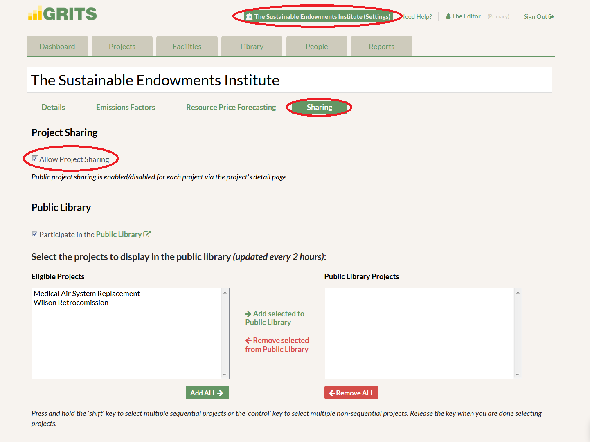The image size is (590, 442).
Task: Click the institute name title field
Action: [289, 80]
